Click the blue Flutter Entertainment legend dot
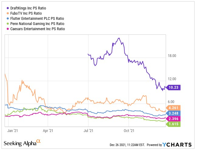The image size is (197, 150). (5, 18)
